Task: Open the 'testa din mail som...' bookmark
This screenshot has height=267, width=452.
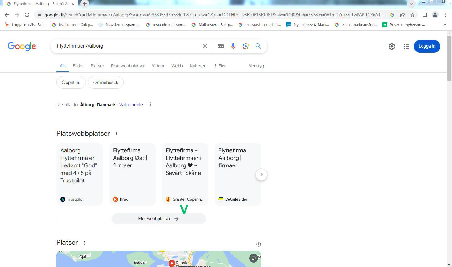Action: 166,25
